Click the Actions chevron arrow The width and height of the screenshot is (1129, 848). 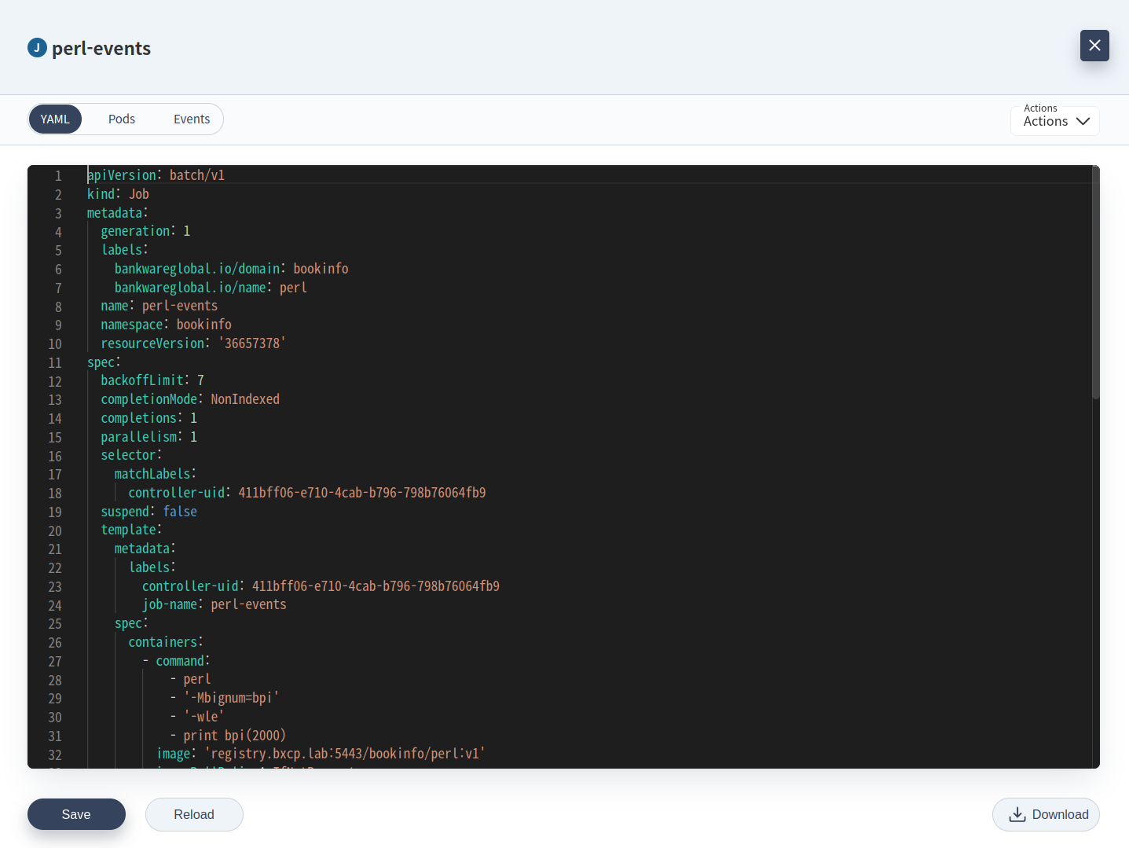(1083, 121)
